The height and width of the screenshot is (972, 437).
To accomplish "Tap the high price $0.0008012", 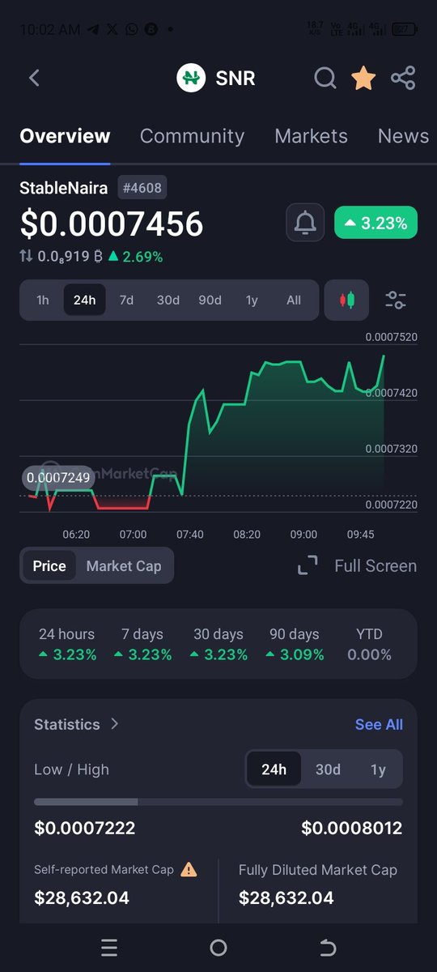I will (352, 829).
